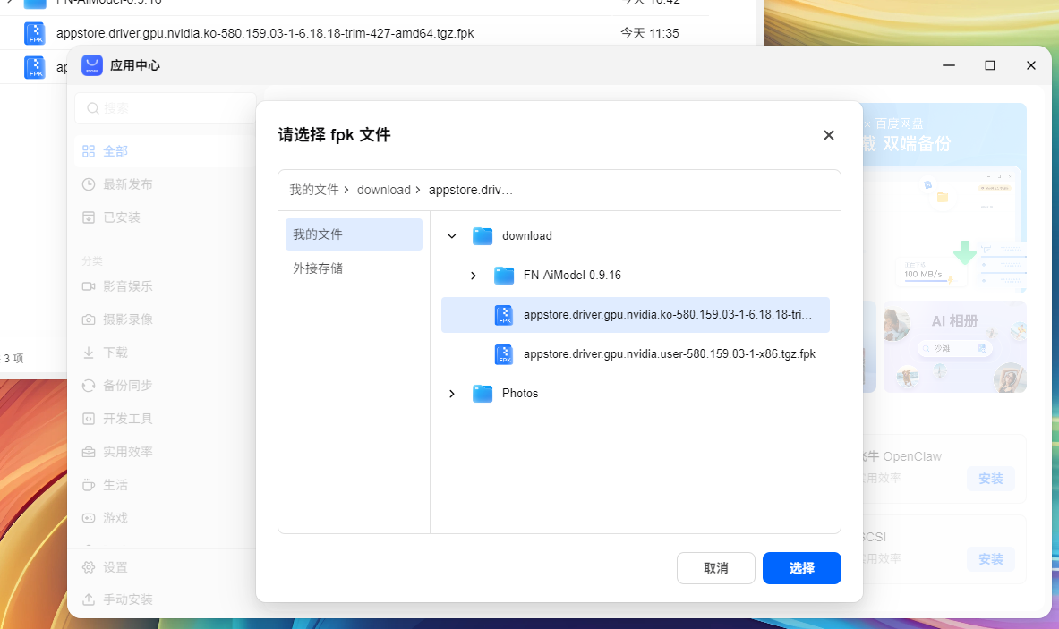Viewport: 1059px width, 629px height.
Task: Click 安装 button on the SCSI app card
Action: pos(991,559)
